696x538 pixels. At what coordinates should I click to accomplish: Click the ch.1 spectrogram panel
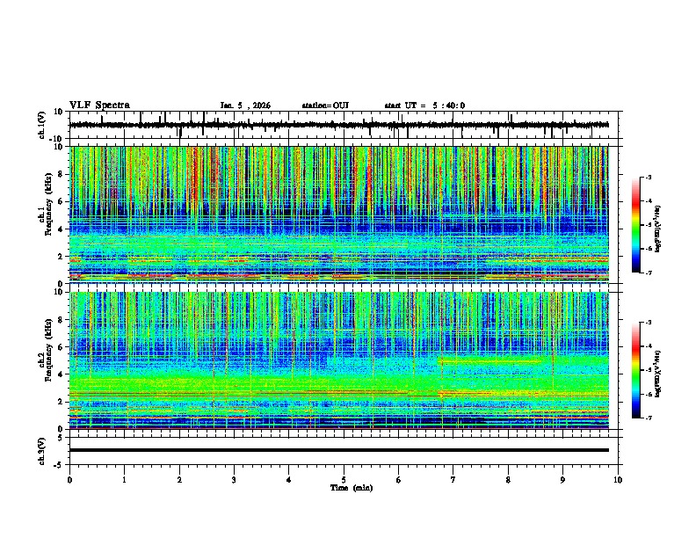click(339, 214)
